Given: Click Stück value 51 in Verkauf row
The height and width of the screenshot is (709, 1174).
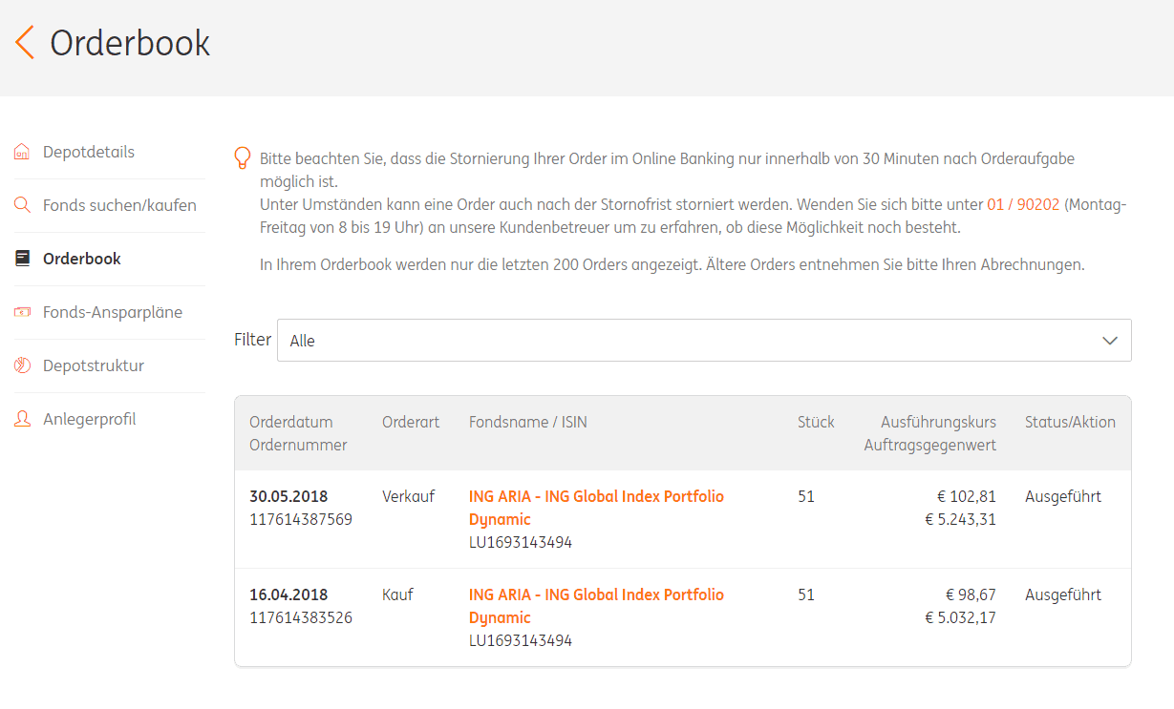Looking at the screenshot, I should pyautogui.click(x=806, y=496).
